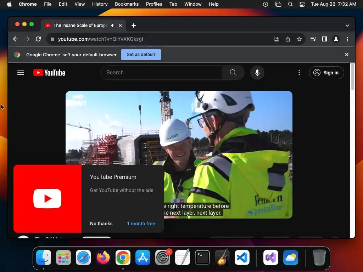Open the Help menu
363x272 pixels.
213,4
